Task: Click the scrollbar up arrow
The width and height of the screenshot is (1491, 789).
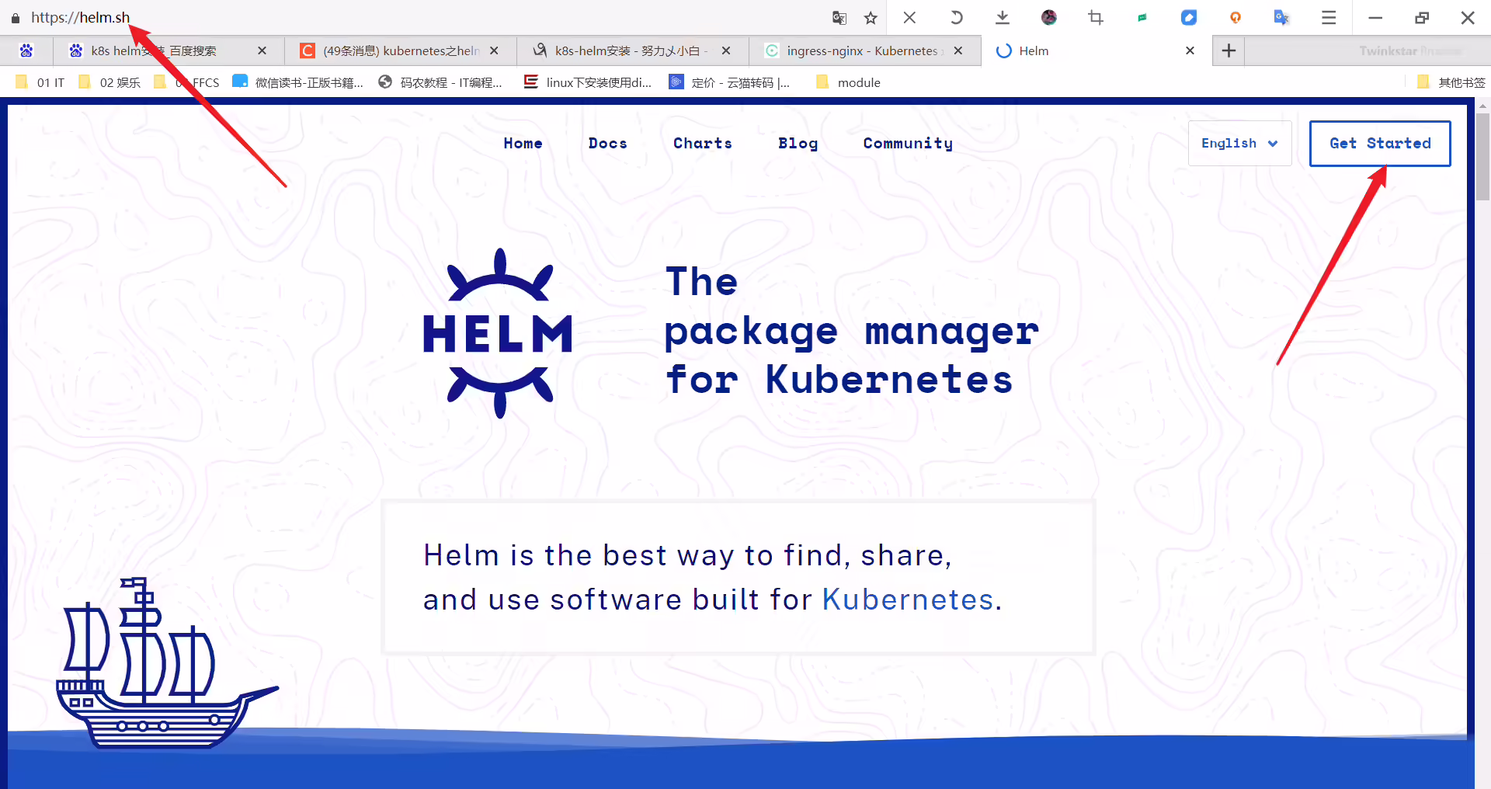Action: (x=1482, y=106)
